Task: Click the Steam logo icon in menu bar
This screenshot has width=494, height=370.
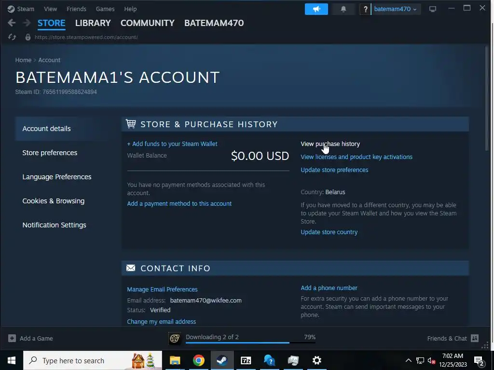Action: point(11,9)
